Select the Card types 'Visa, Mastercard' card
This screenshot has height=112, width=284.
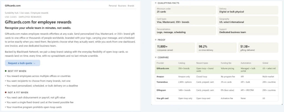click(186, 20)
